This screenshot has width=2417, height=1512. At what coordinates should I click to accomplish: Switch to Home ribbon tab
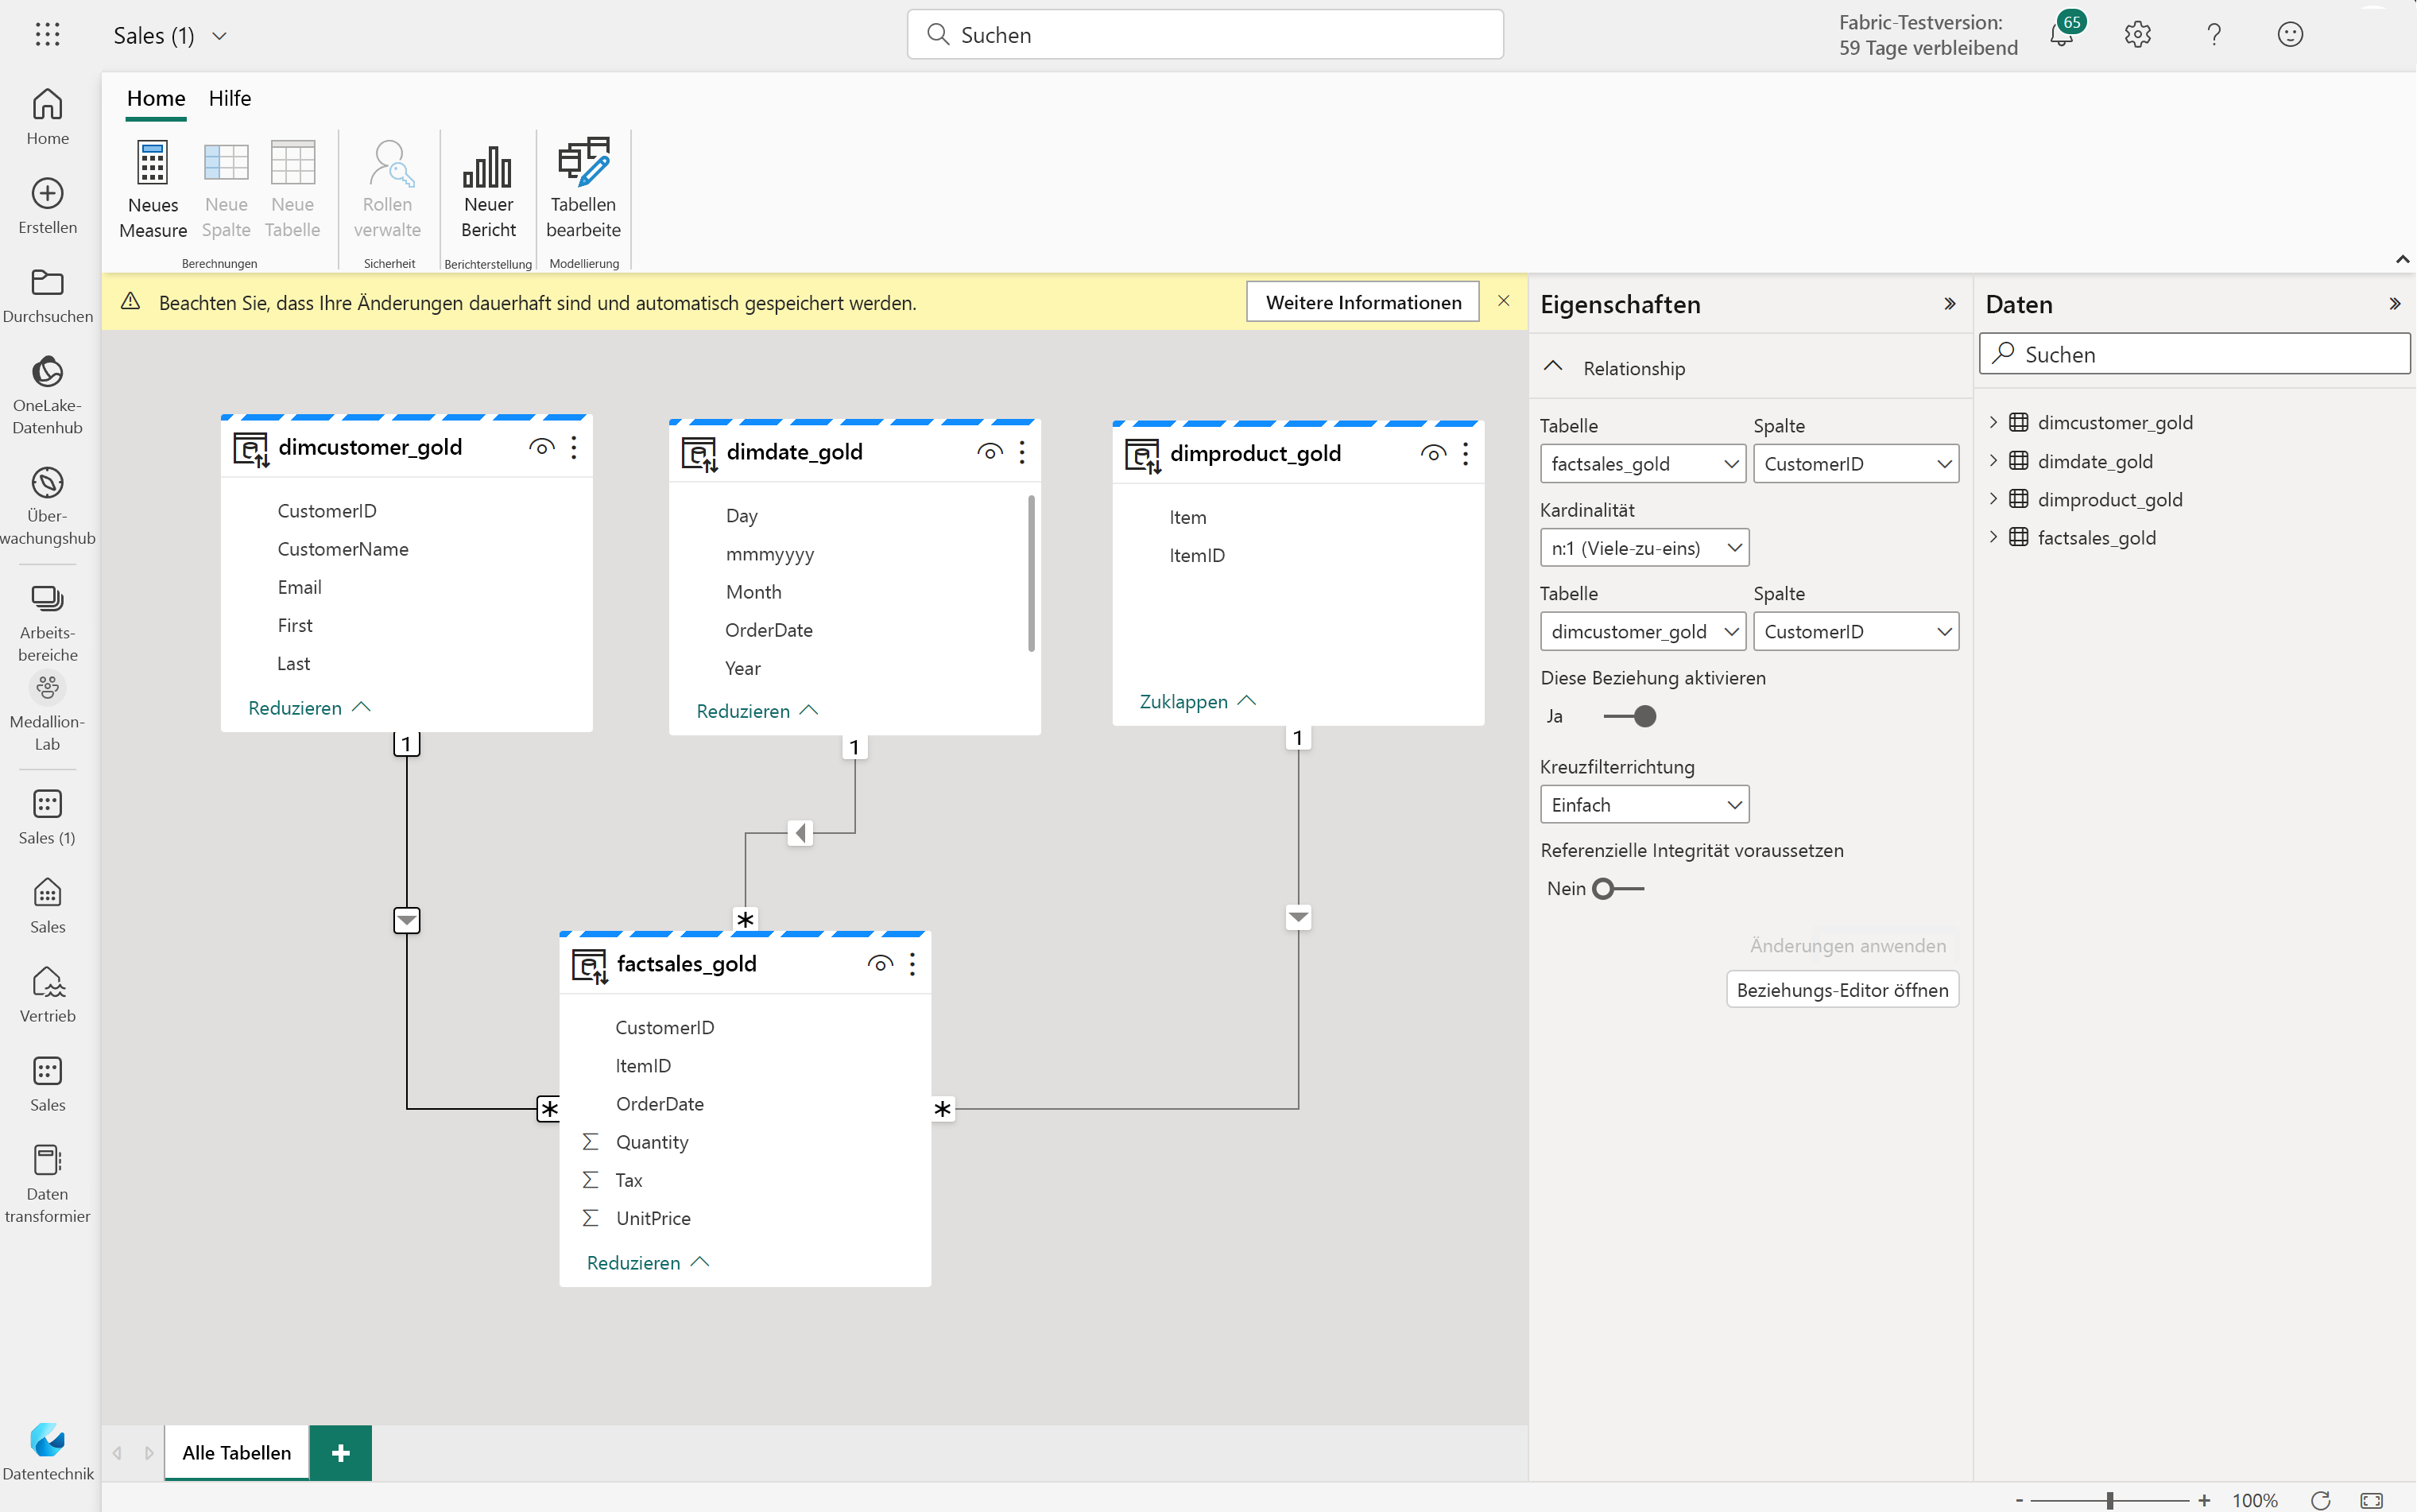point(155,98)
